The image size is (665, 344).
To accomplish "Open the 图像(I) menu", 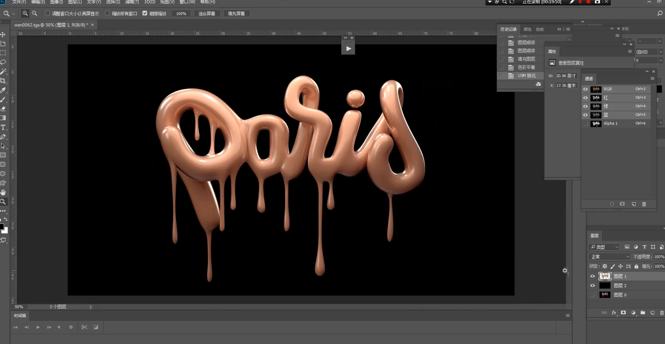I will pos(56,2).
